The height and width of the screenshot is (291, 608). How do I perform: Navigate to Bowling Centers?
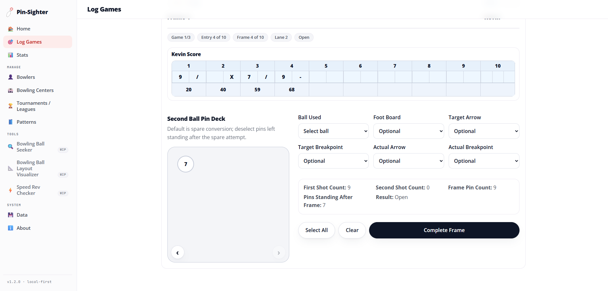[38, 90]
